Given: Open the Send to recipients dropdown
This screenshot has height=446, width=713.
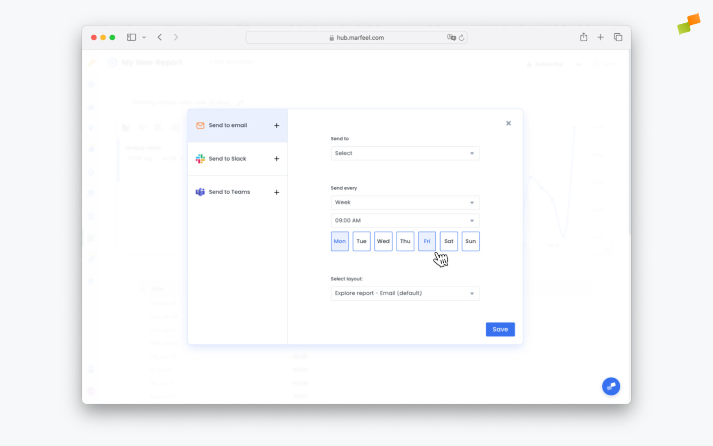Looking at the screenshot, I should [x=405, y=153].
